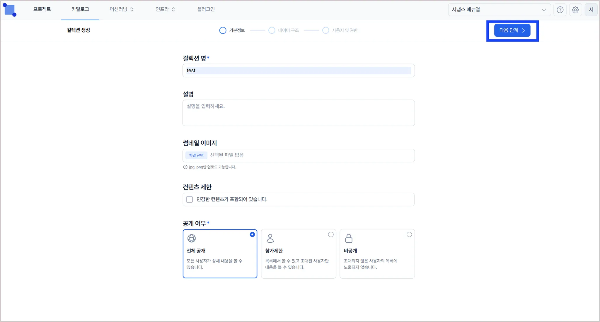This screenshot has height=322, width=600.
Task: Select the 전체 공개 radio button
Action: click(252, 234)
